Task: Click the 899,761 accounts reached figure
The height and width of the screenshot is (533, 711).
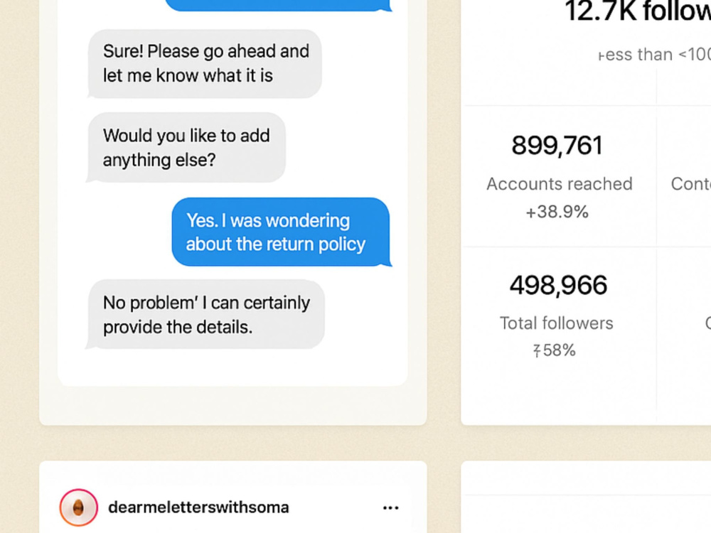Action: pyautogui.click(x=557, y=145)
